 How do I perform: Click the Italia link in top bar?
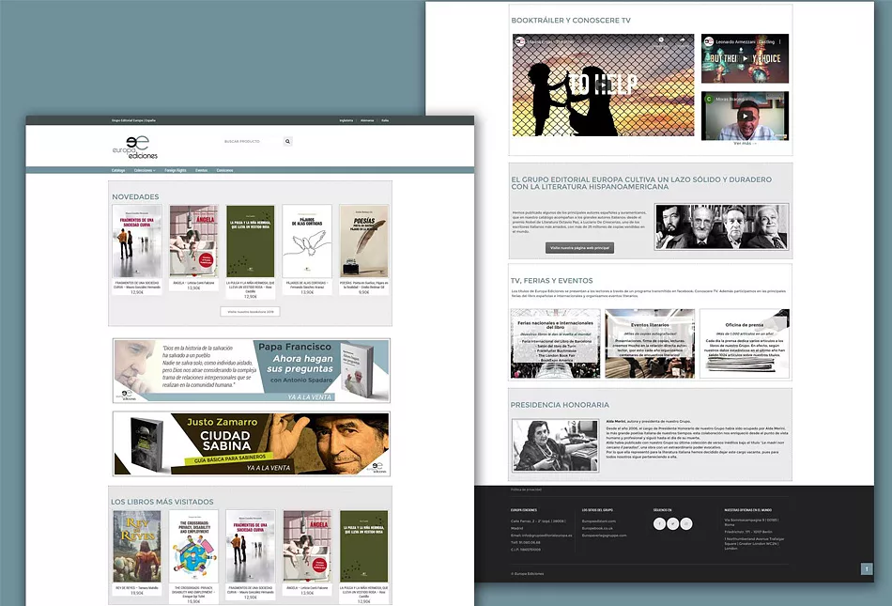click(385, 120)
